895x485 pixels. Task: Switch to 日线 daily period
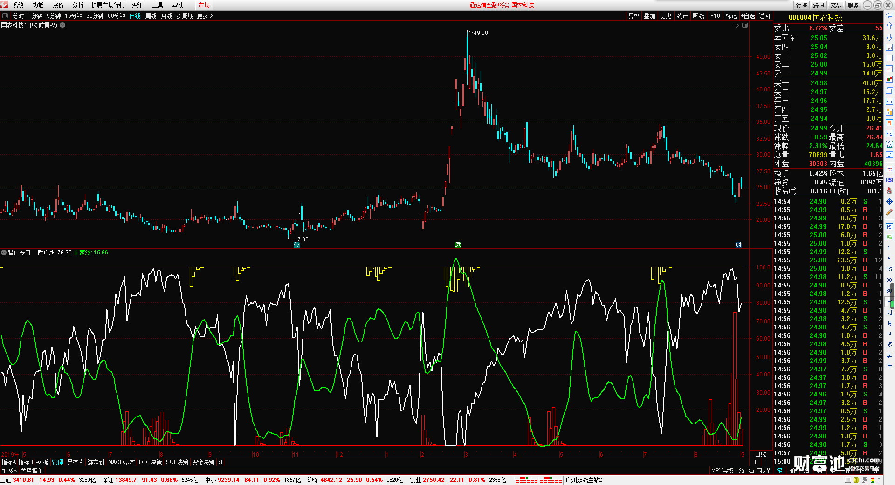[135, 16]
